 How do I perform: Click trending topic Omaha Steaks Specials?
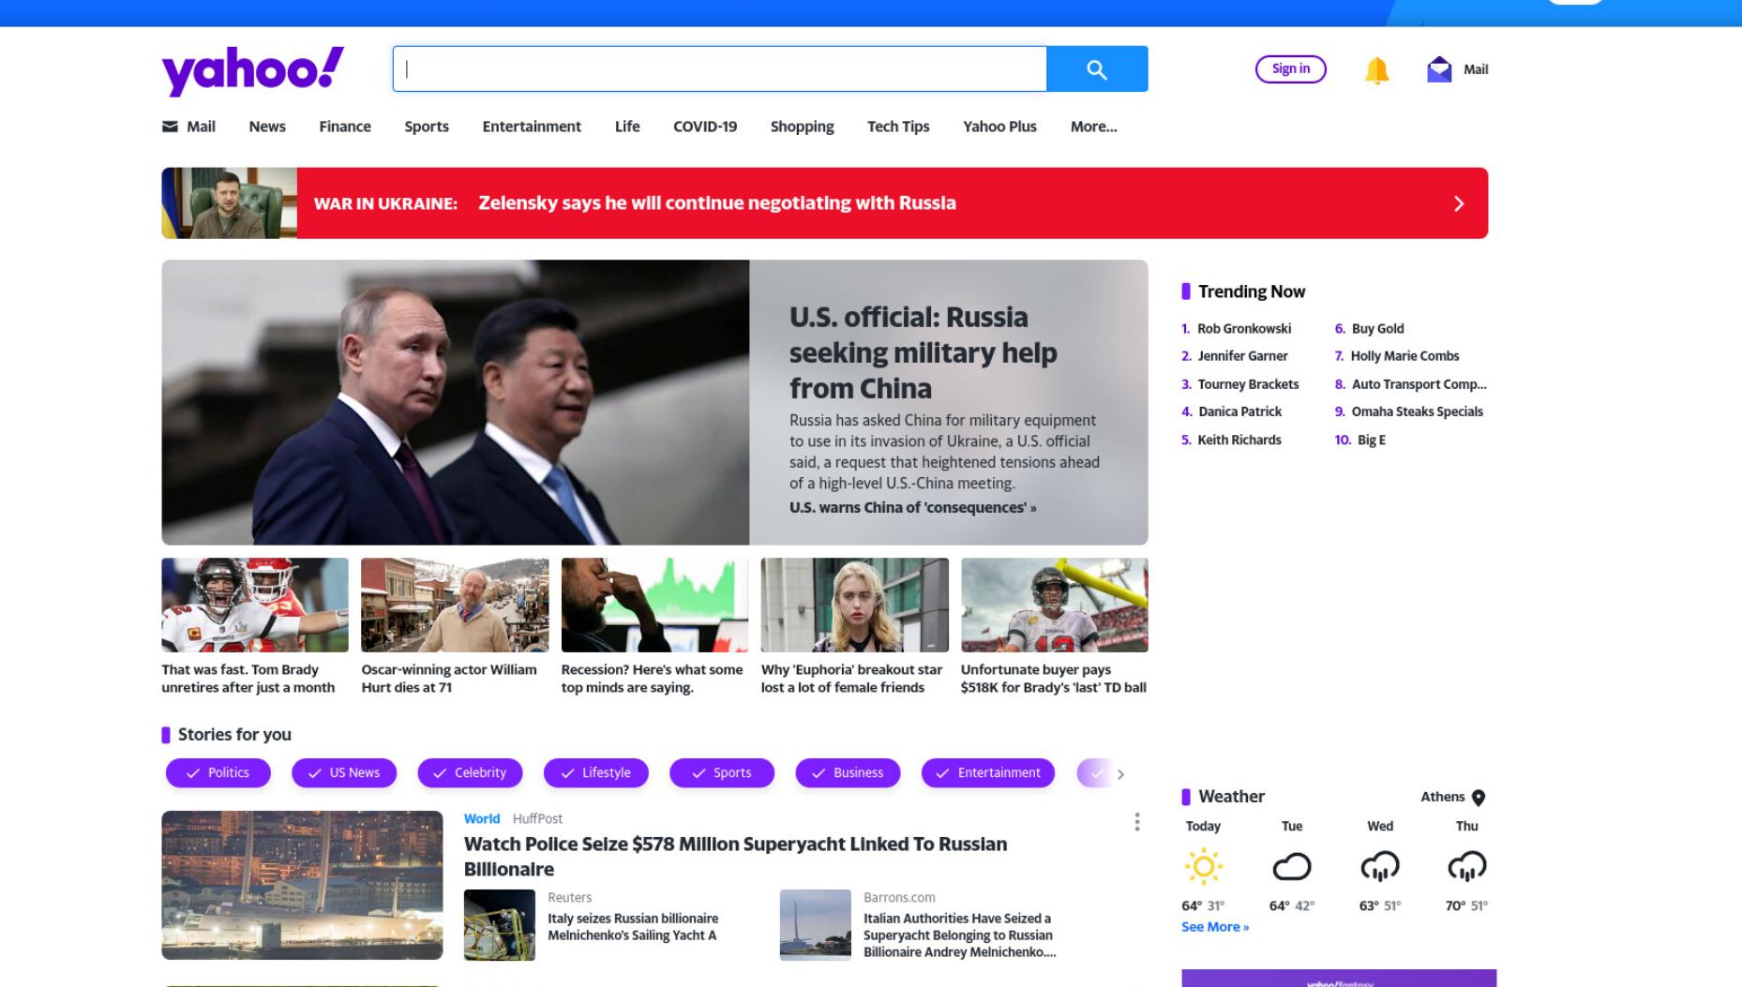point(1417,411)
